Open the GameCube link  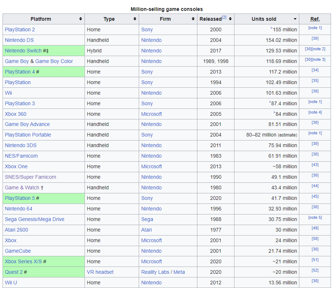pyautogui.click(x=18, y=251)
